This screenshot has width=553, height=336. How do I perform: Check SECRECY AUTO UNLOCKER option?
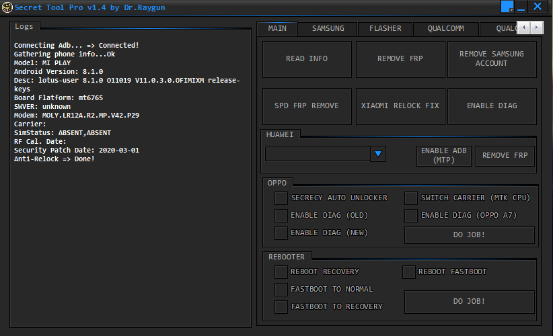coord(281,198)
